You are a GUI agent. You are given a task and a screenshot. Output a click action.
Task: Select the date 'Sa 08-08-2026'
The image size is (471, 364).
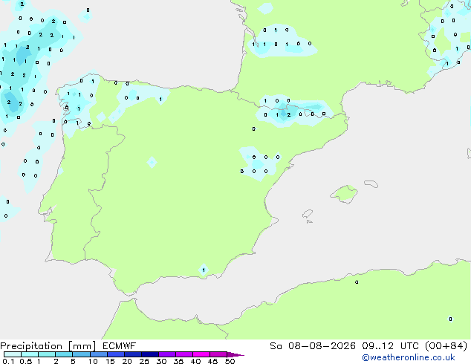[x=313, y=346]
